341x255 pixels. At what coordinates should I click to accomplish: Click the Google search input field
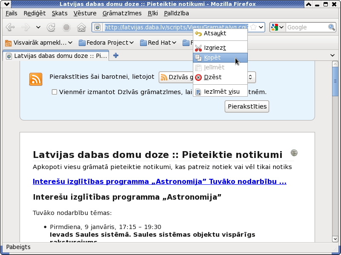(307, 27)
